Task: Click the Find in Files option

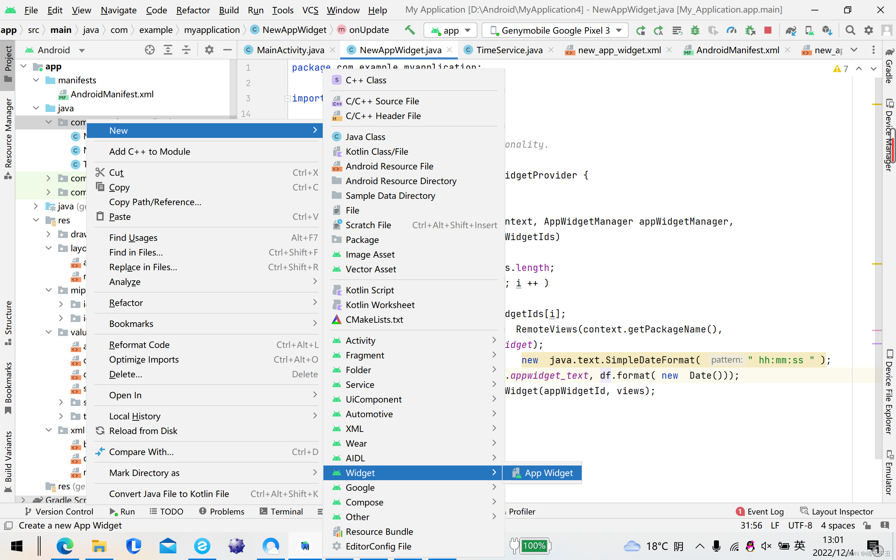Action: tap(136, 252)
